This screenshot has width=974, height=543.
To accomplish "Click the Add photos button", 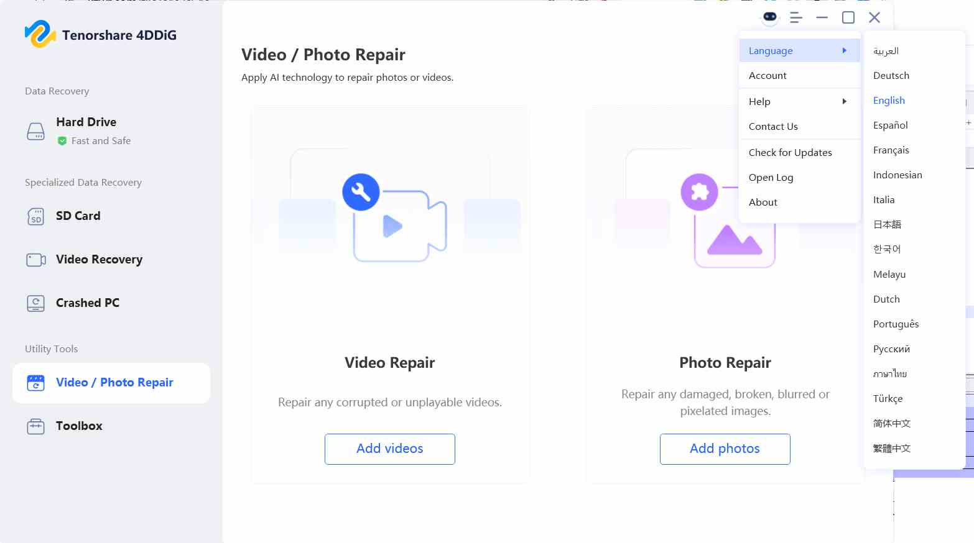I will tap(725, 449).
